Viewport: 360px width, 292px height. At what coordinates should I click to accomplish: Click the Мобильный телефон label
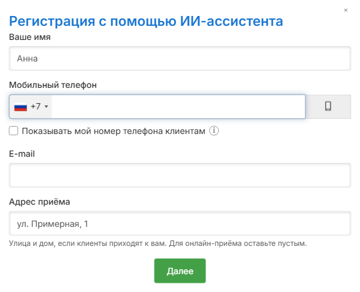tap(53, 85)
